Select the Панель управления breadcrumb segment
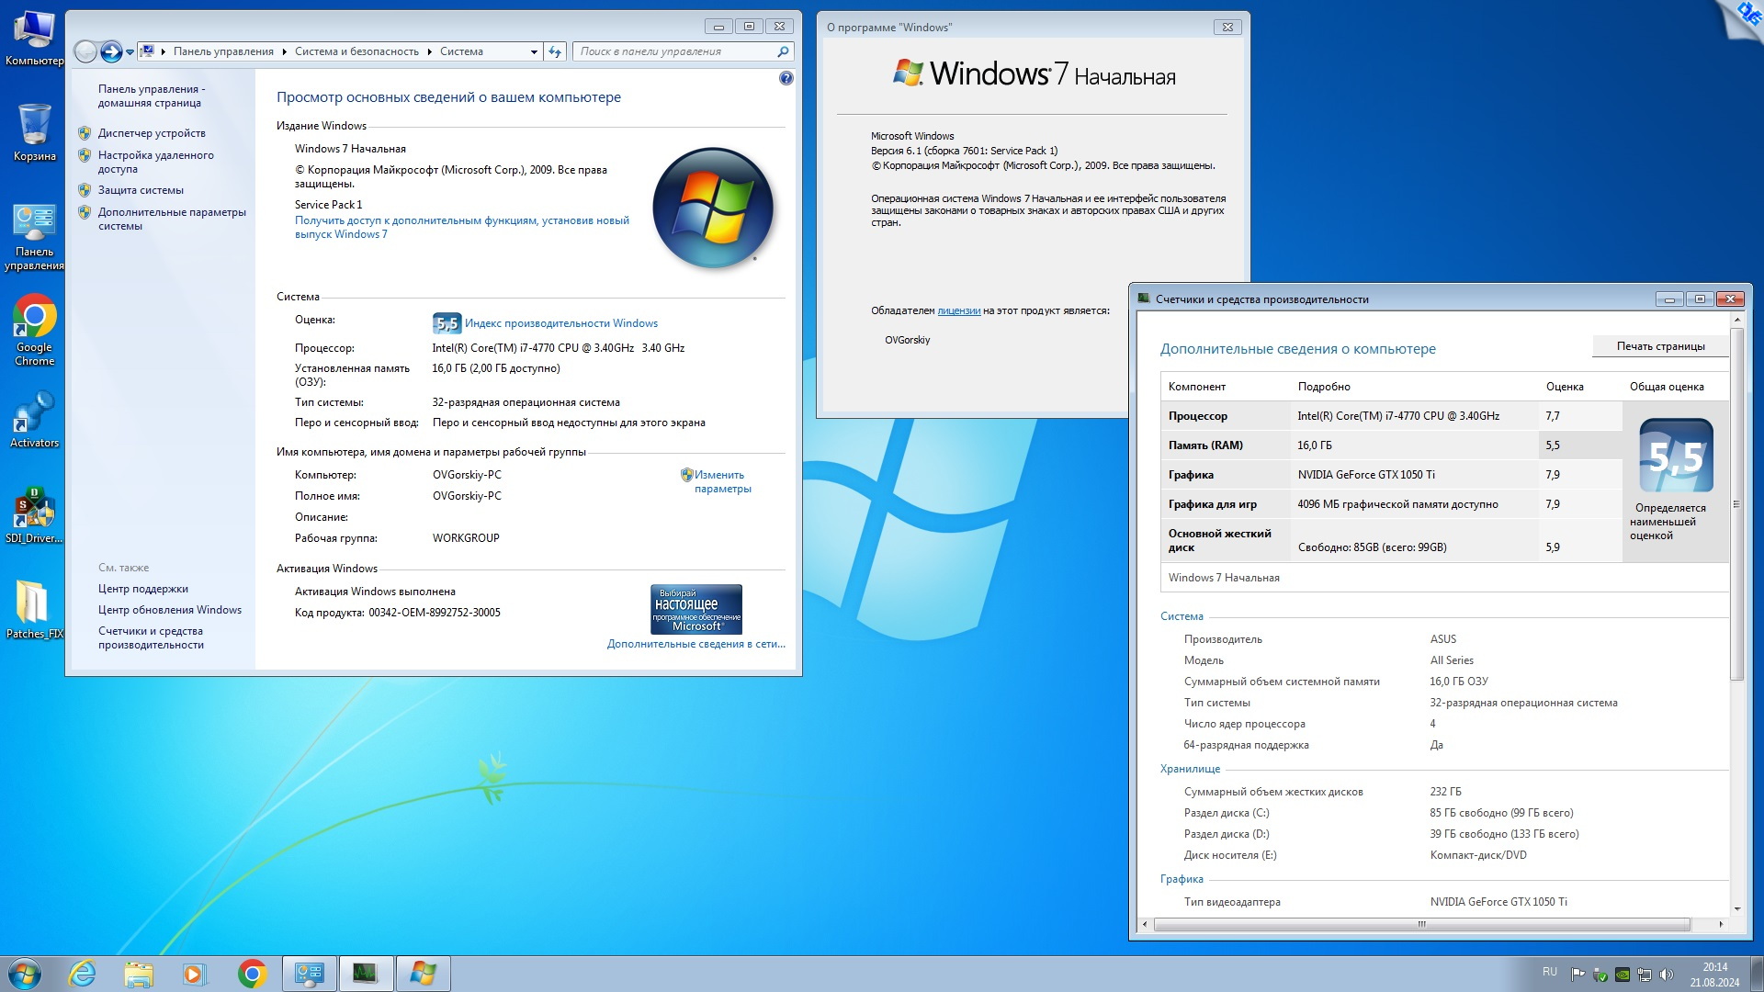 pyautogui.click(x=223, y=52)
